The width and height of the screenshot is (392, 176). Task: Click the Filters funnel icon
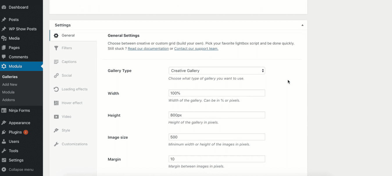tap(56, 48)
